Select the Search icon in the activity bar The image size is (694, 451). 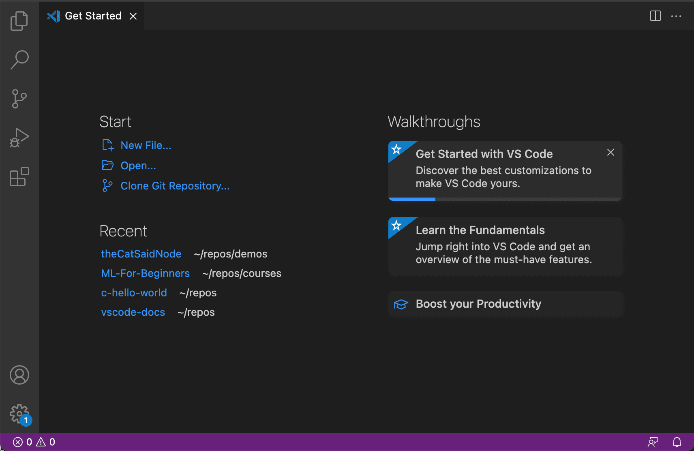19,59
